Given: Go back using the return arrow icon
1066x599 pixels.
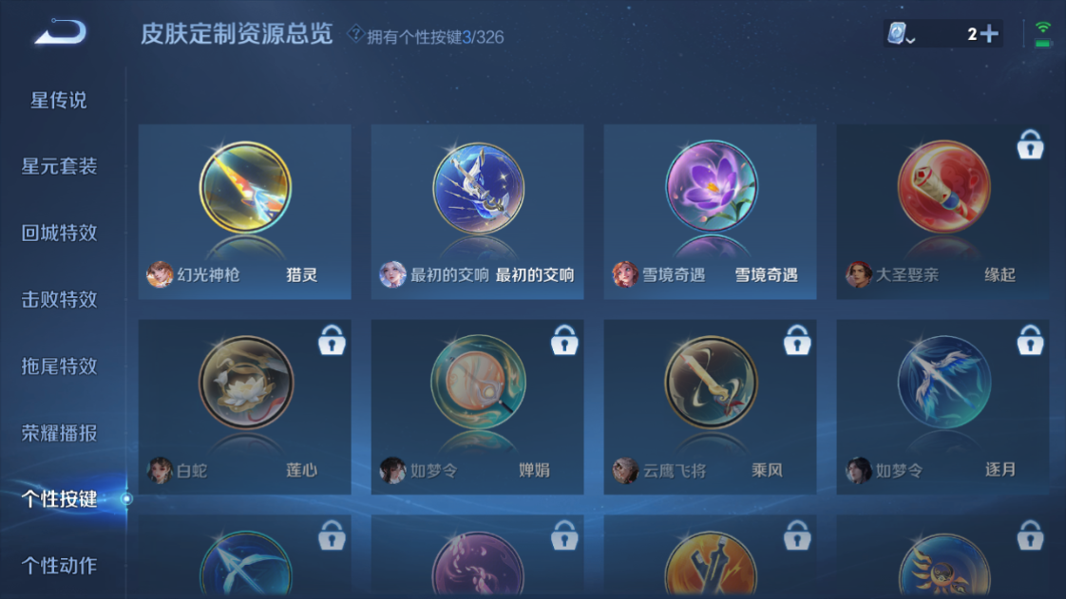Looking at the screenshot, I should pos(61,32).
